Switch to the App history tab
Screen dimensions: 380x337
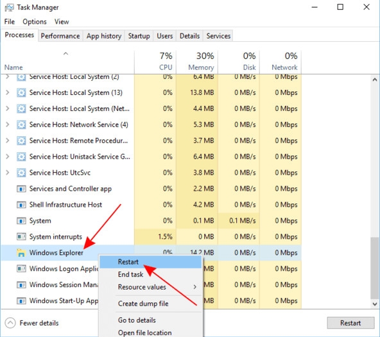point(104,36)
